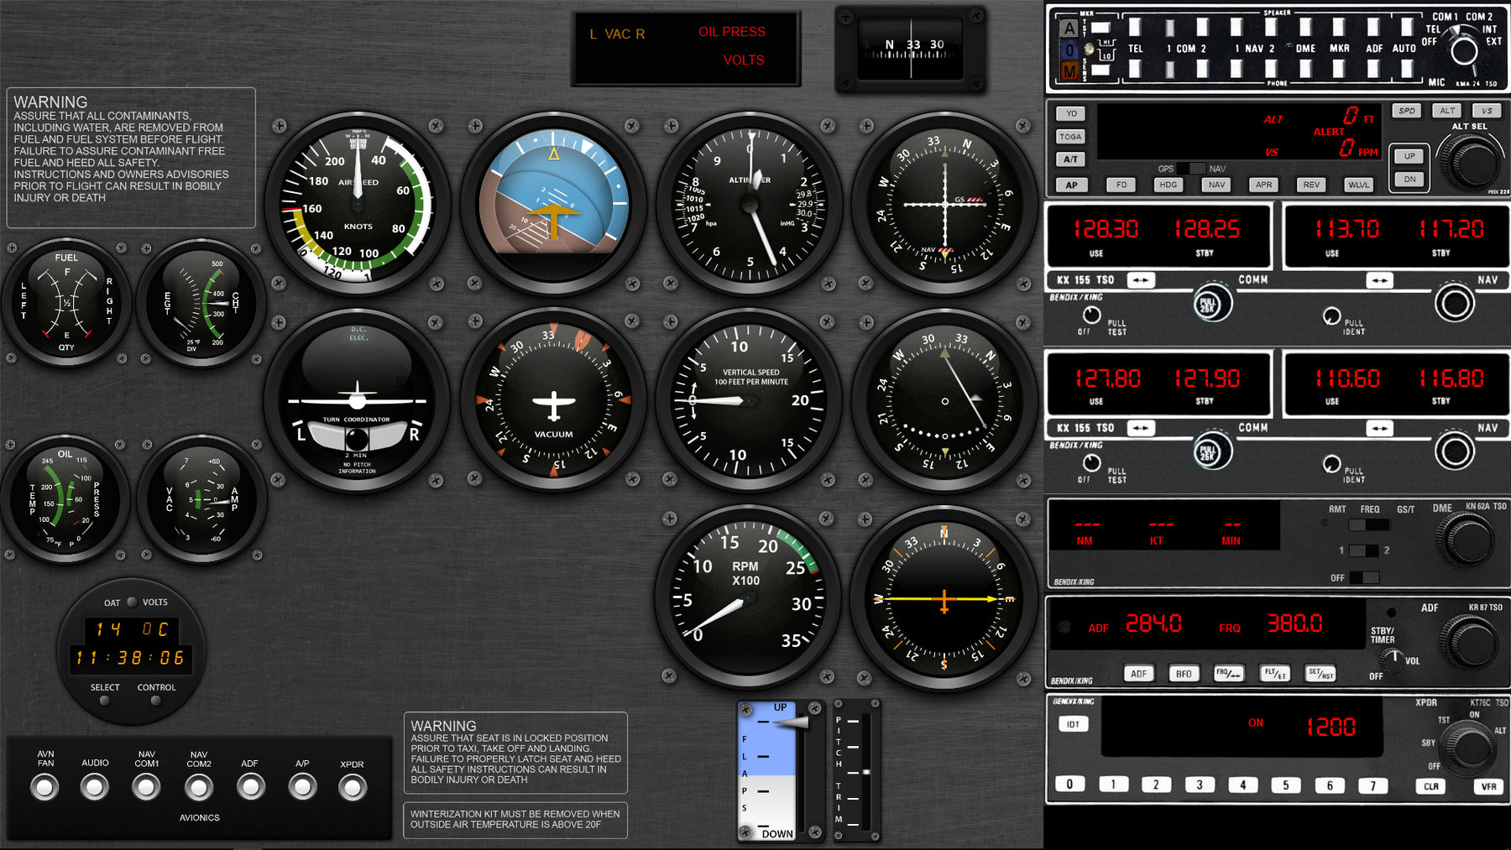Click the autopilot DN button

click(1409, 179)
